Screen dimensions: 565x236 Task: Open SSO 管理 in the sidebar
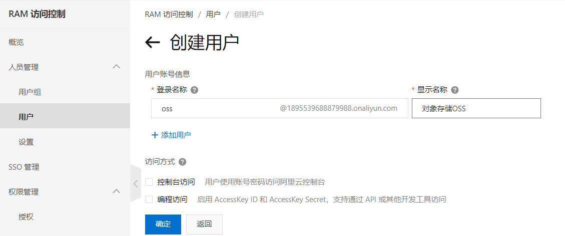pos(24,167)
